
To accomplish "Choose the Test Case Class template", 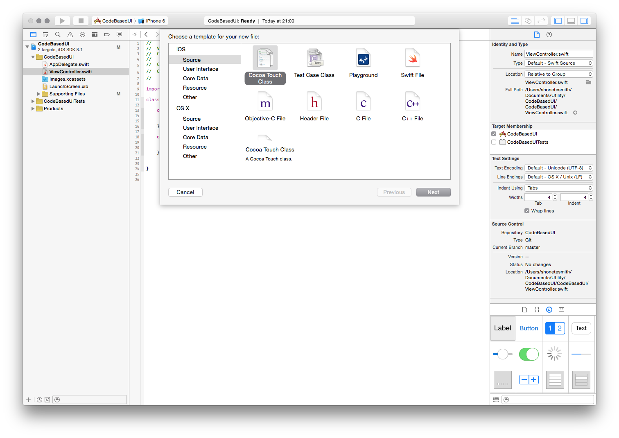I will point(314,63).
